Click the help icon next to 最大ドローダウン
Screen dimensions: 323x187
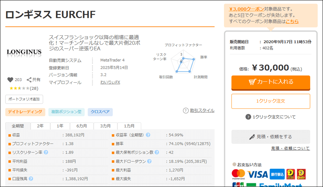[148, 162]
